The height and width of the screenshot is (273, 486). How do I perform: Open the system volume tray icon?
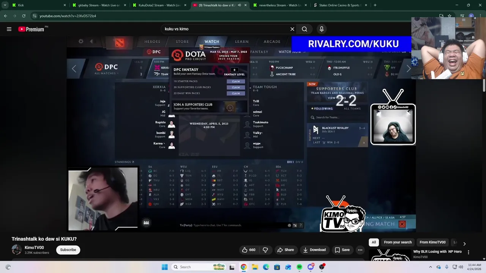[x=461, y=267]
